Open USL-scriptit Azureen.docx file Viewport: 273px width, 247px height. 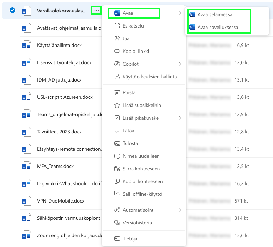[65, 97]
